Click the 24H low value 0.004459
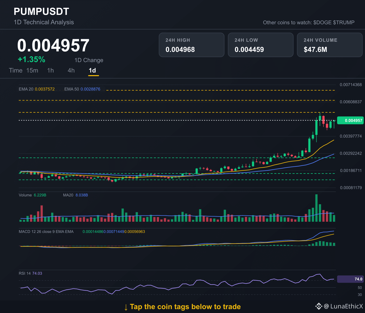The height and width of the screenshot is (313, 365). click(249, 50)
